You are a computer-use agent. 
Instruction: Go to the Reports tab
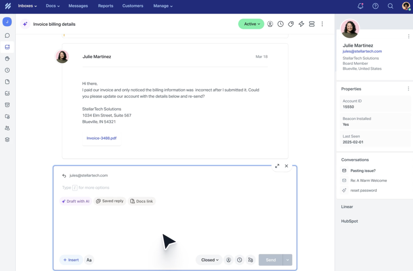point(106,6)
